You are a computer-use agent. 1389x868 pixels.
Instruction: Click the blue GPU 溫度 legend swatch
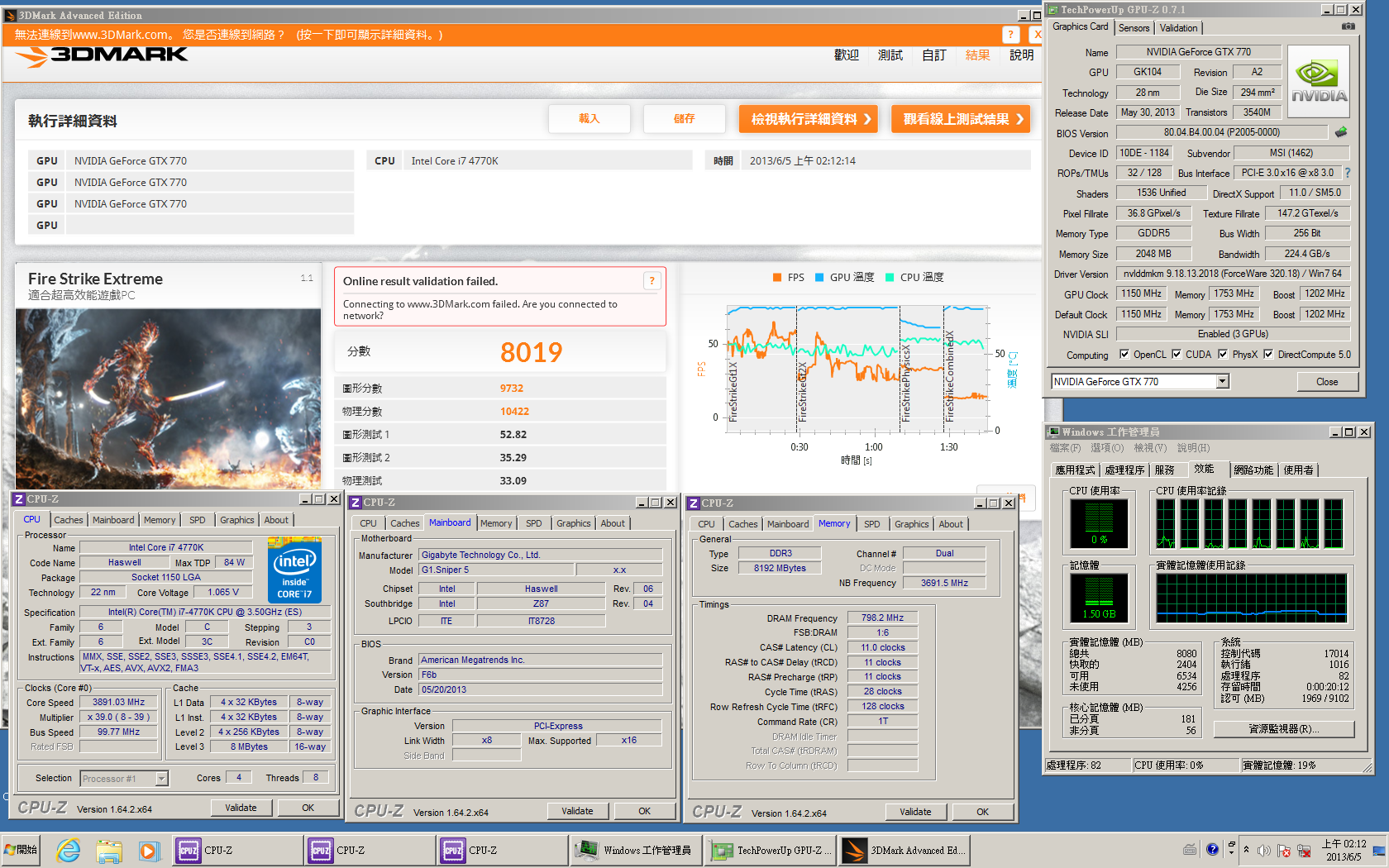(x=819, y=278)
